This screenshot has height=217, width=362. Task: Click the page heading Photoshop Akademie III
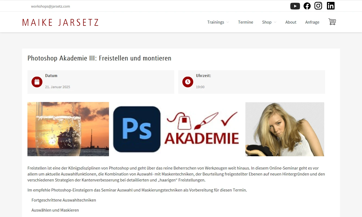pos(99,58)
